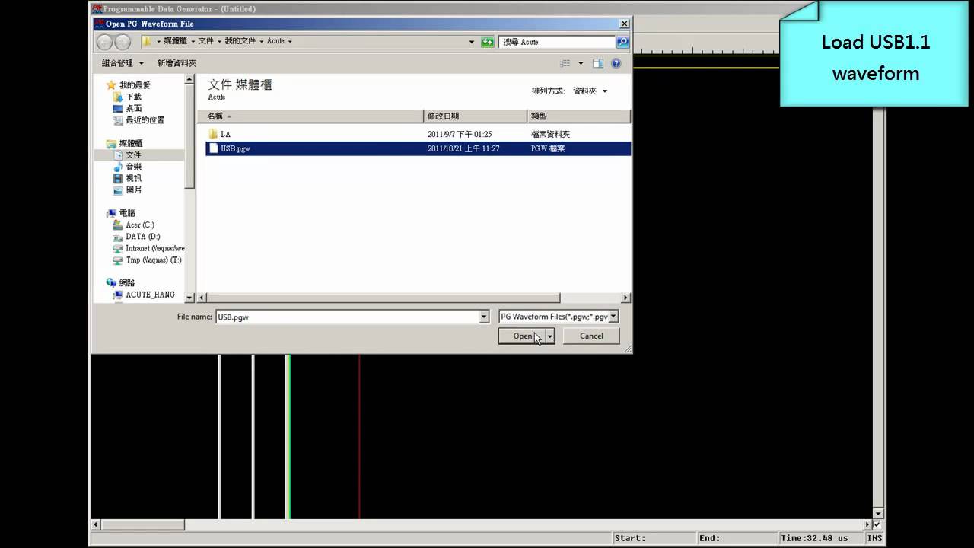
Task: Select 網路 network in the sidebar
Action: click(x=121, y=283)
